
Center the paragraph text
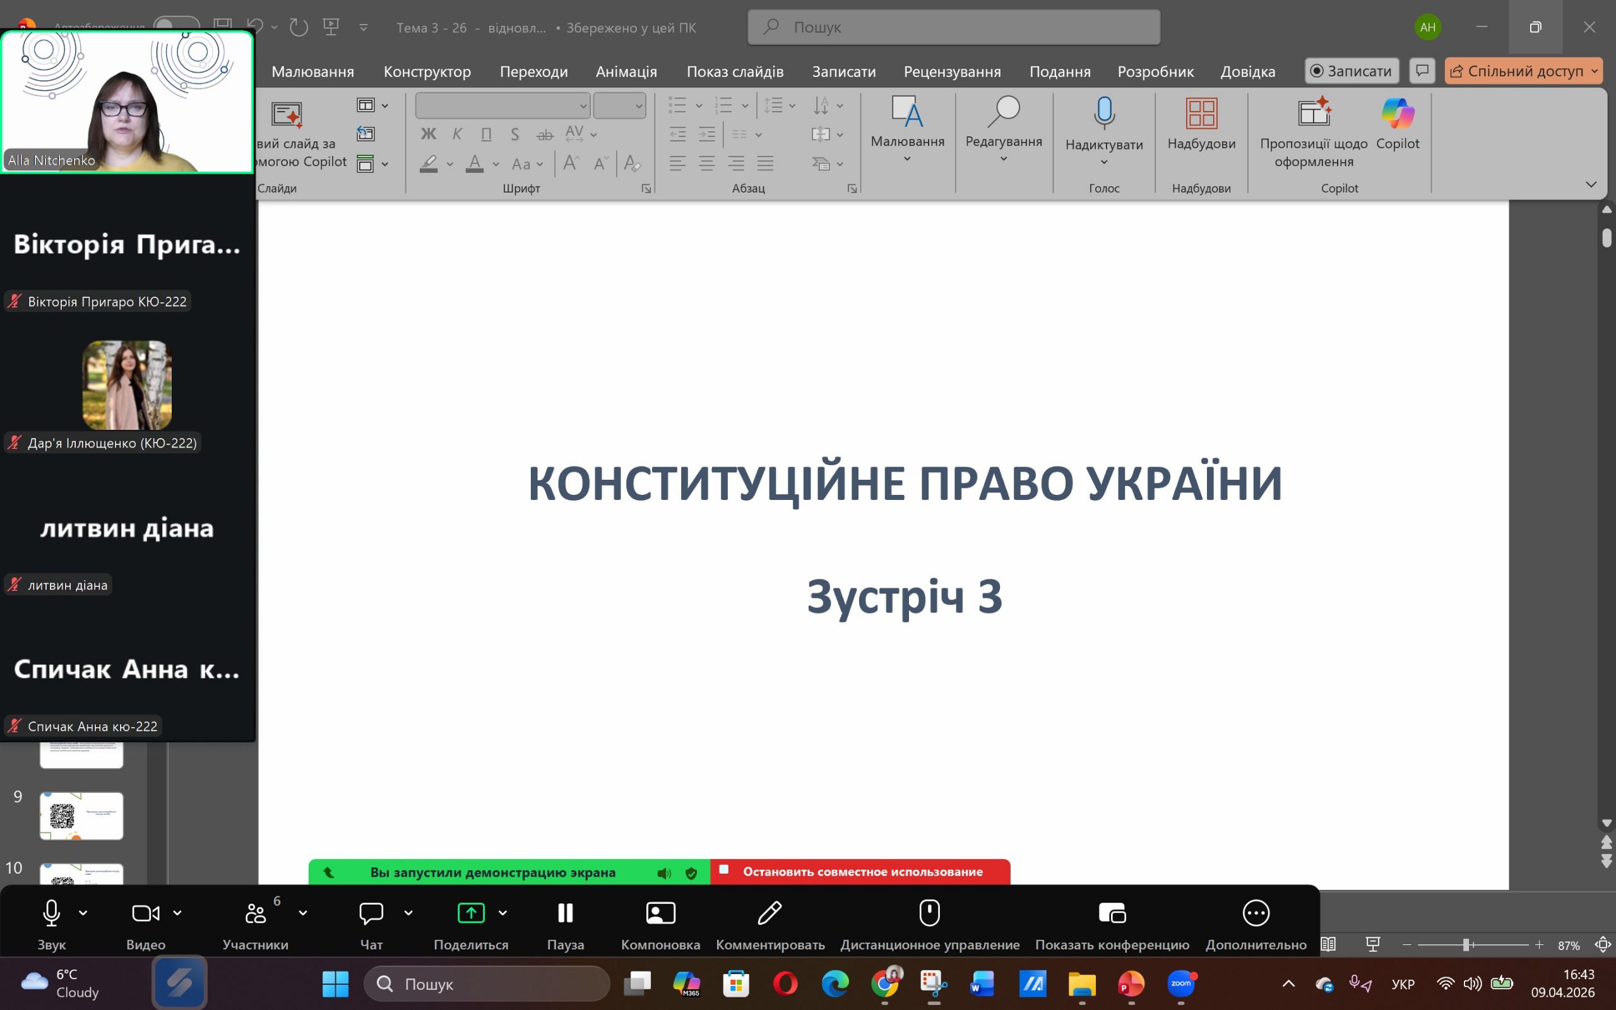[x=706, y=163]
